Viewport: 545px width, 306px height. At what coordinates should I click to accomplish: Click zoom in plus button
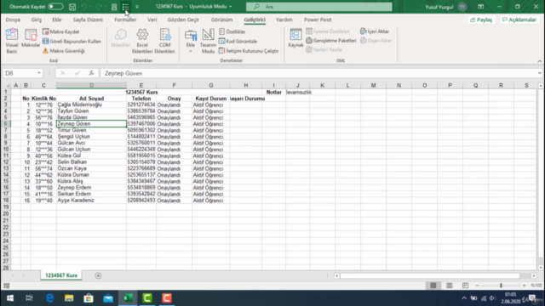525,286
